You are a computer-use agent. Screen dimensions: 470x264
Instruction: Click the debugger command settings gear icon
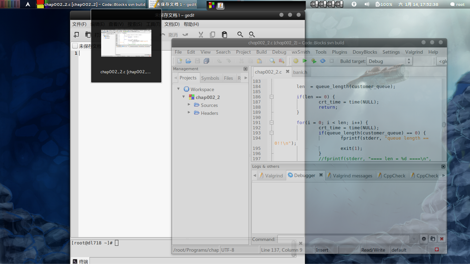tap(424, 239)
